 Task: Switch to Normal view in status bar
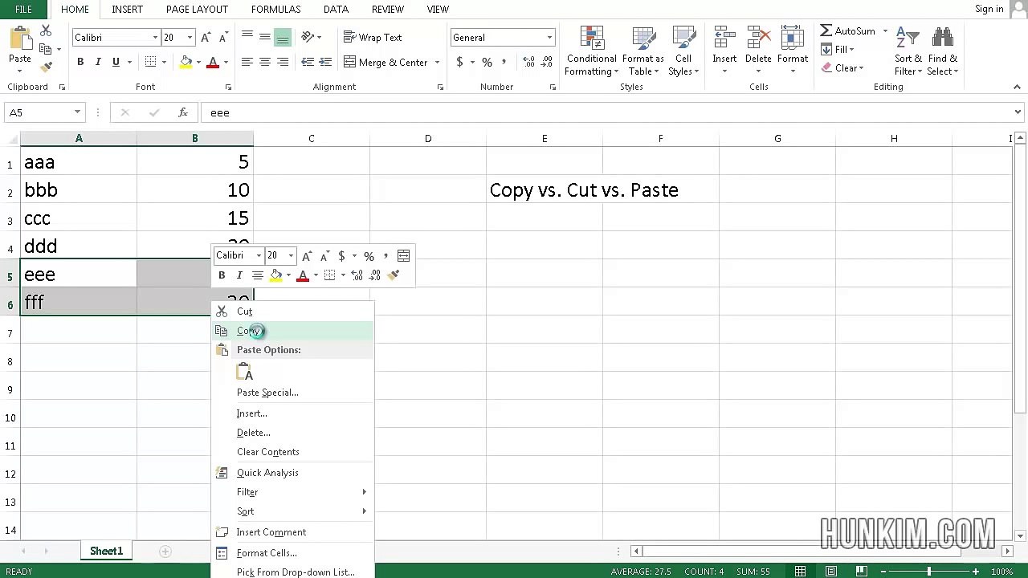[x=800, y=572]
